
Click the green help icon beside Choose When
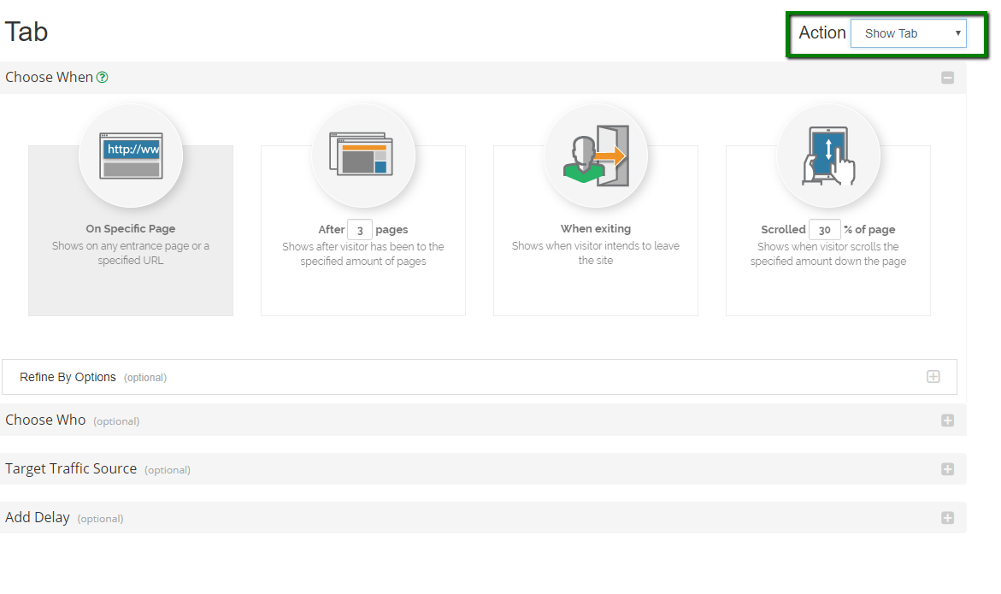103,78
